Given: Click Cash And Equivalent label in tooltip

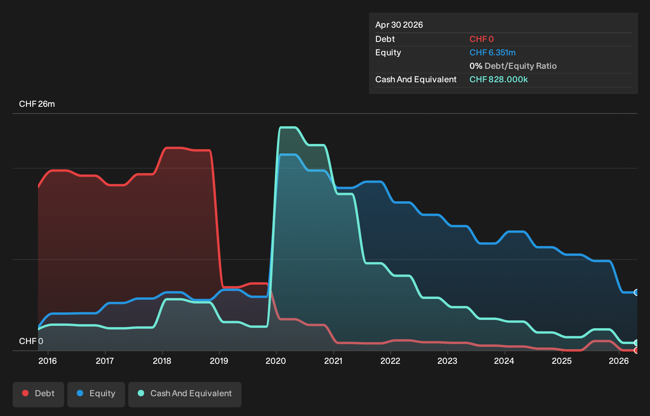Looking at the screenshot, I should click(416, 79).
